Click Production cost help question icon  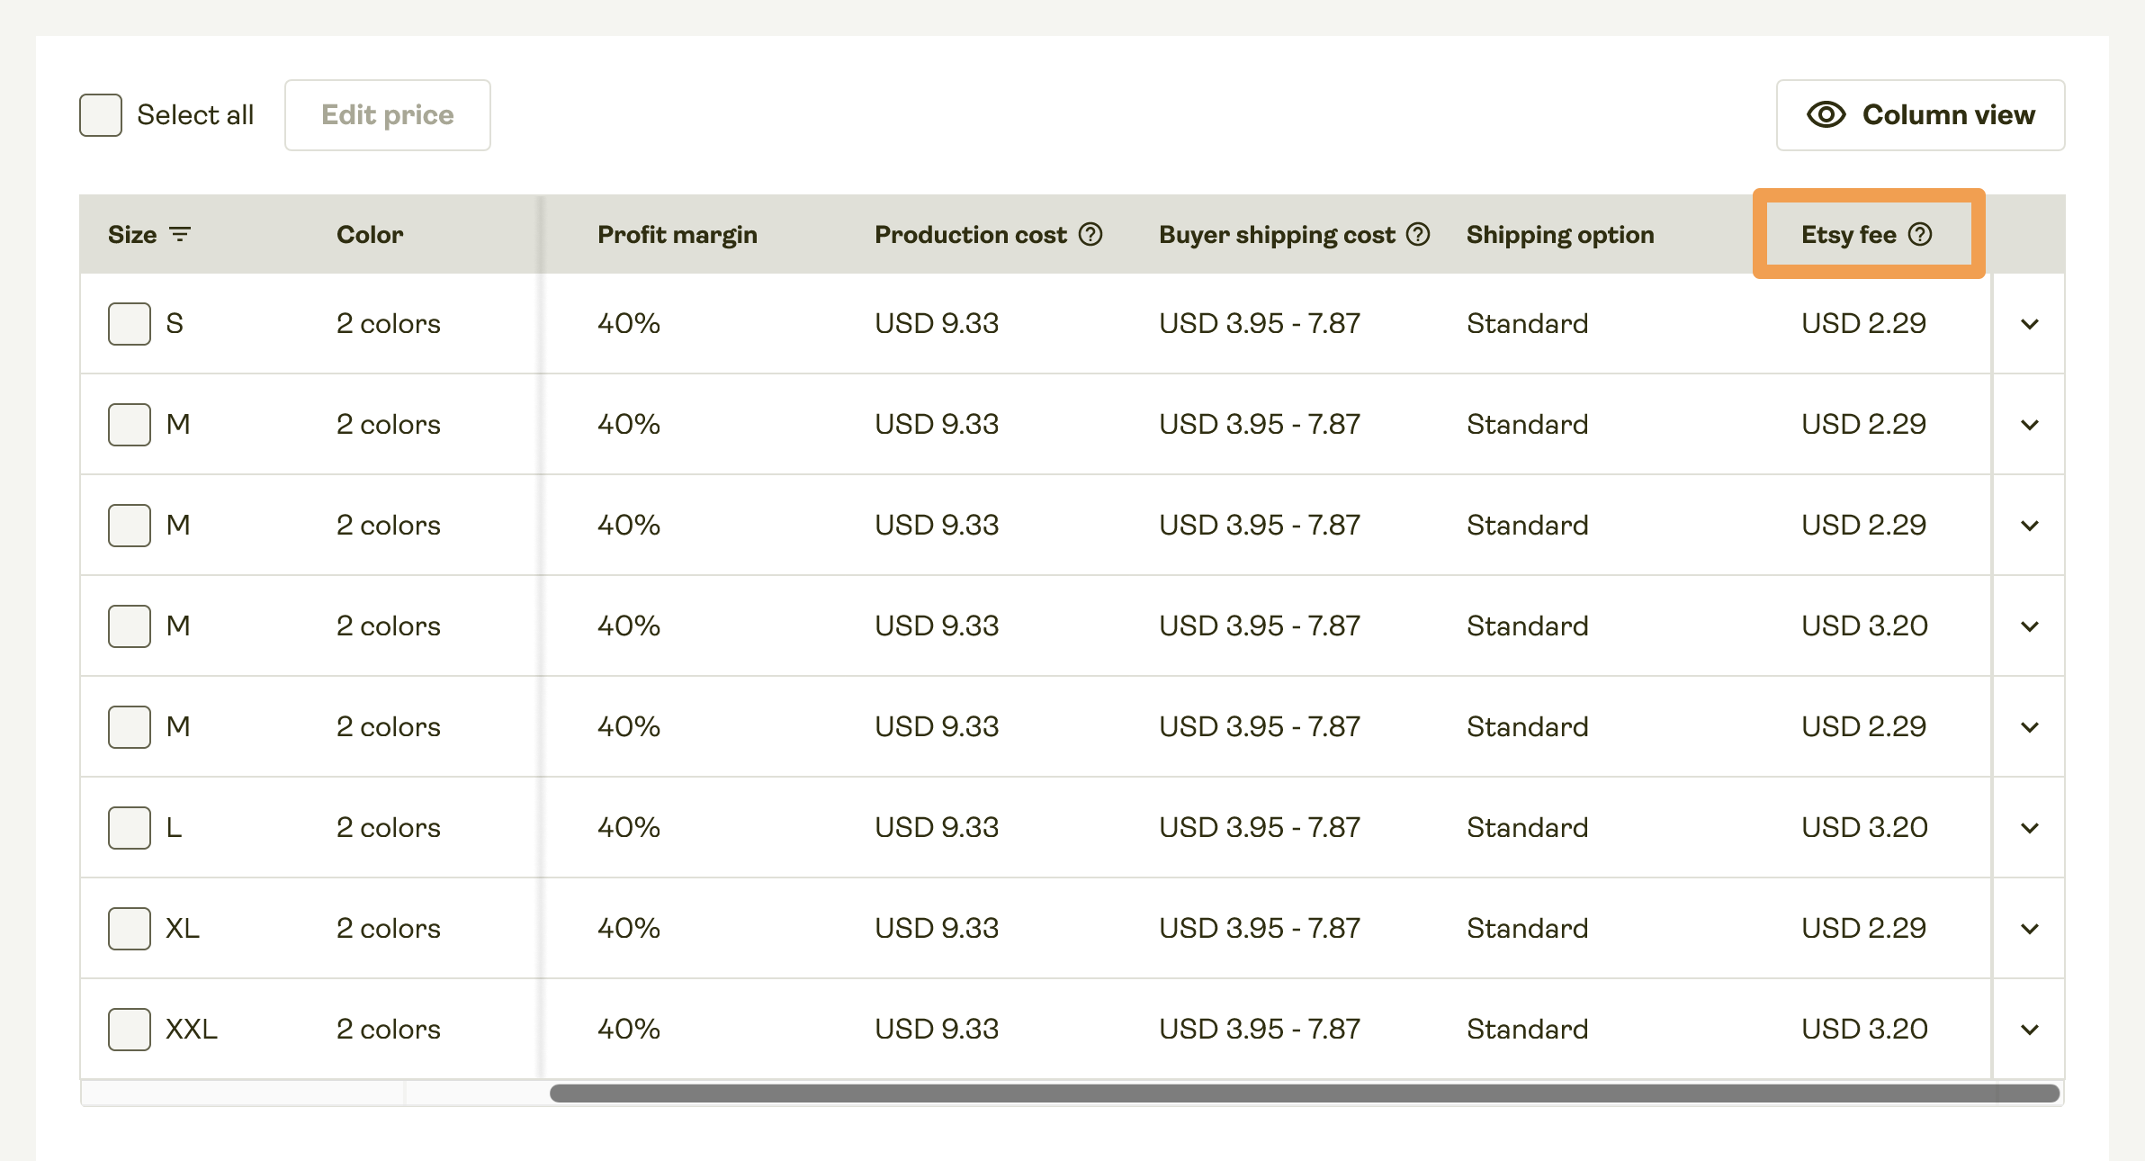point(1090,235)
